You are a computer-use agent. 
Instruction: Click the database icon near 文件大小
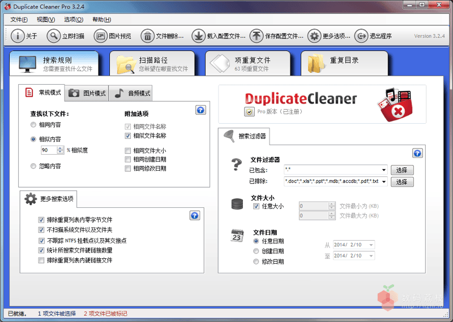click(237, 204)
